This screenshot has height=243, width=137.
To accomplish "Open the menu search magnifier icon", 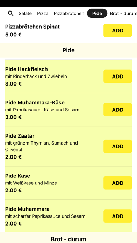I will [10, 14].
